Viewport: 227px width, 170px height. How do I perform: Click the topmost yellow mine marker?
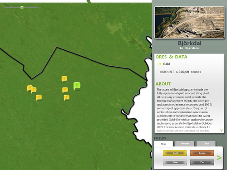tap(64, 79)
